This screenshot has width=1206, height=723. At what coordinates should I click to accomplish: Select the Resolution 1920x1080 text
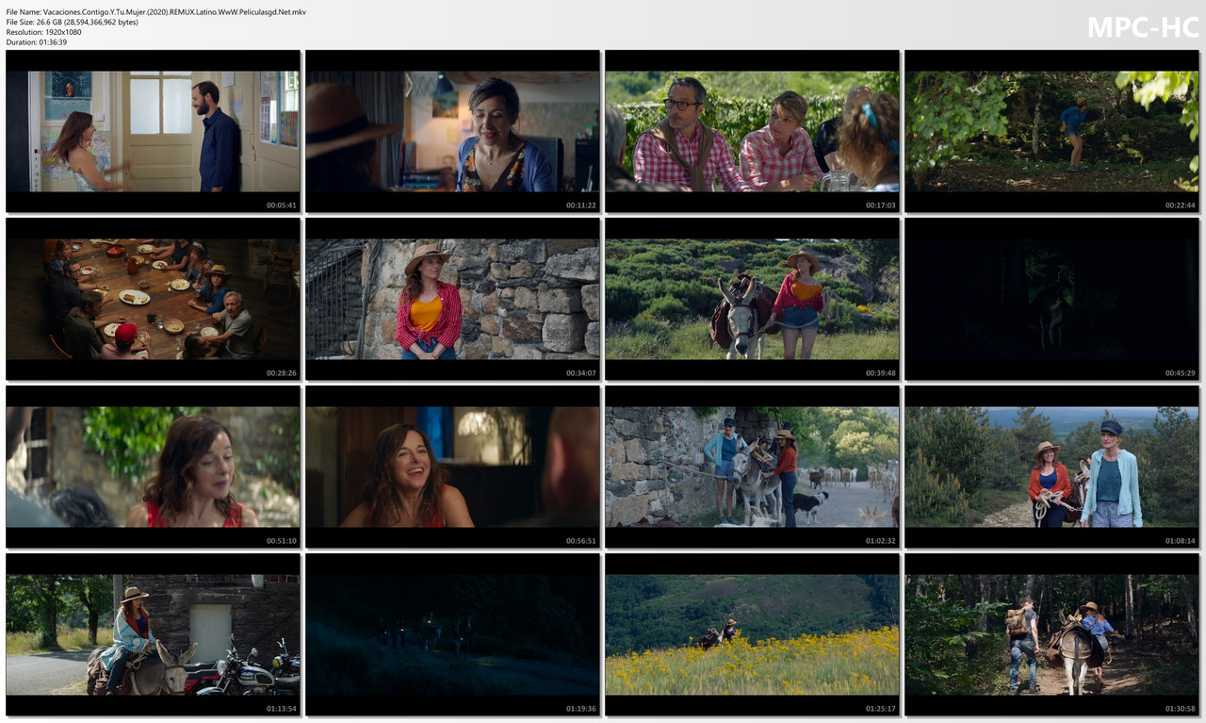click(x=43, y=32)
